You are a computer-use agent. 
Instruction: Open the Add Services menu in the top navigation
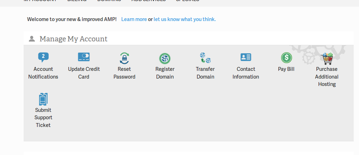tap(148, 1)
